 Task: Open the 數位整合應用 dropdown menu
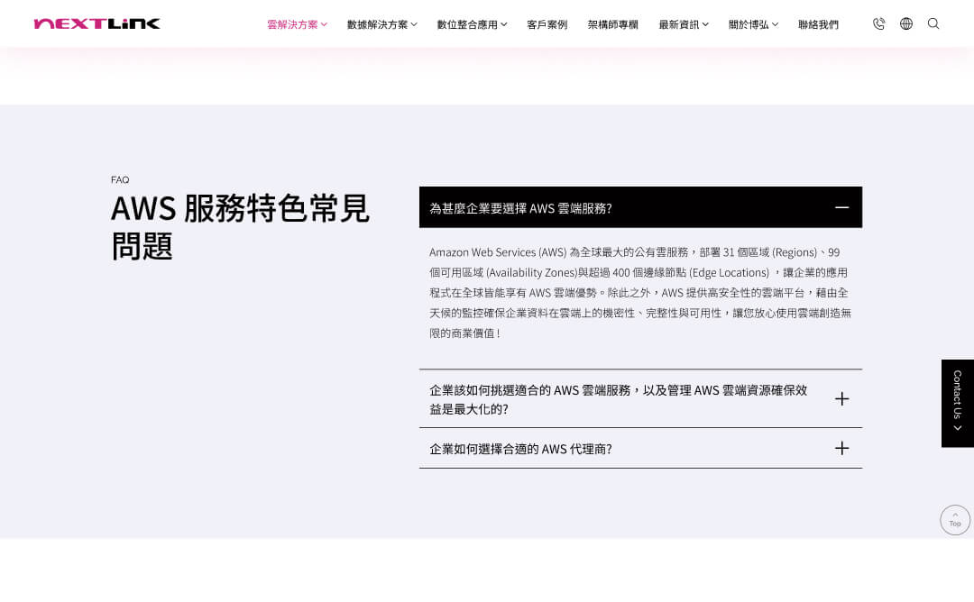coord(472,24)
